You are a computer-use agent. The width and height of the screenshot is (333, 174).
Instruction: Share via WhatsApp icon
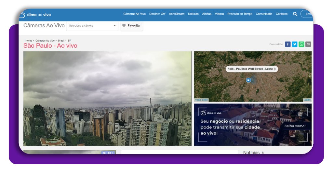tap(301, 44)
